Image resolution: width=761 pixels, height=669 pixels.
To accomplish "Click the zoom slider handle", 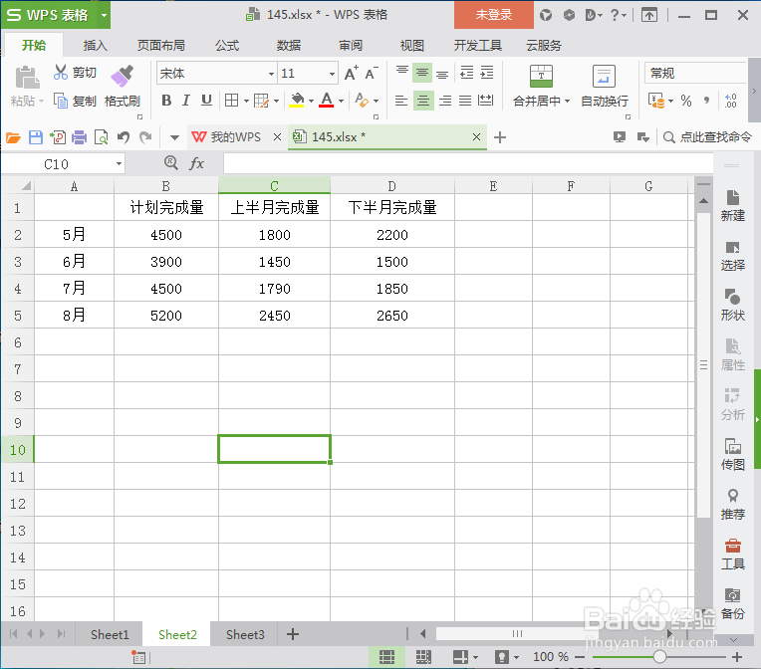I will pyautogui.click(x=659, y=657).
